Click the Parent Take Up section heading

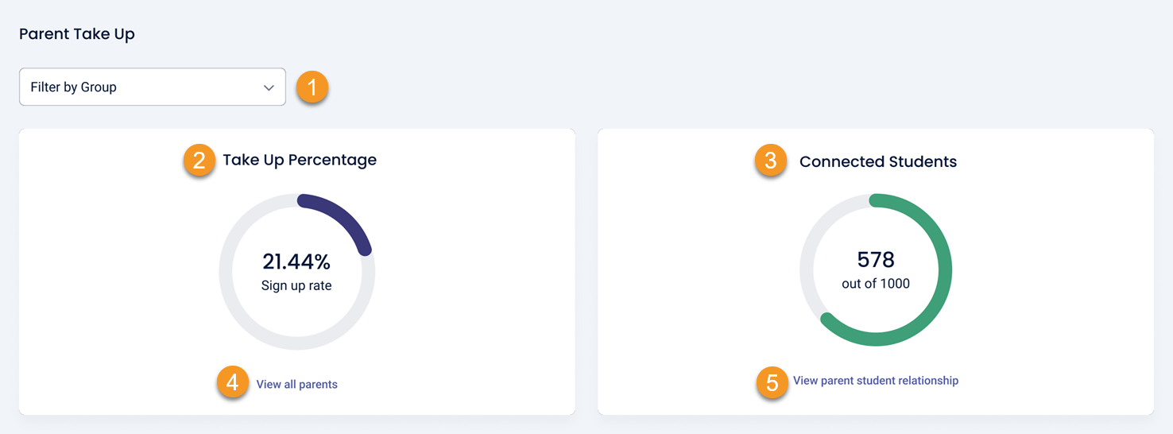(x=77, y=34)
